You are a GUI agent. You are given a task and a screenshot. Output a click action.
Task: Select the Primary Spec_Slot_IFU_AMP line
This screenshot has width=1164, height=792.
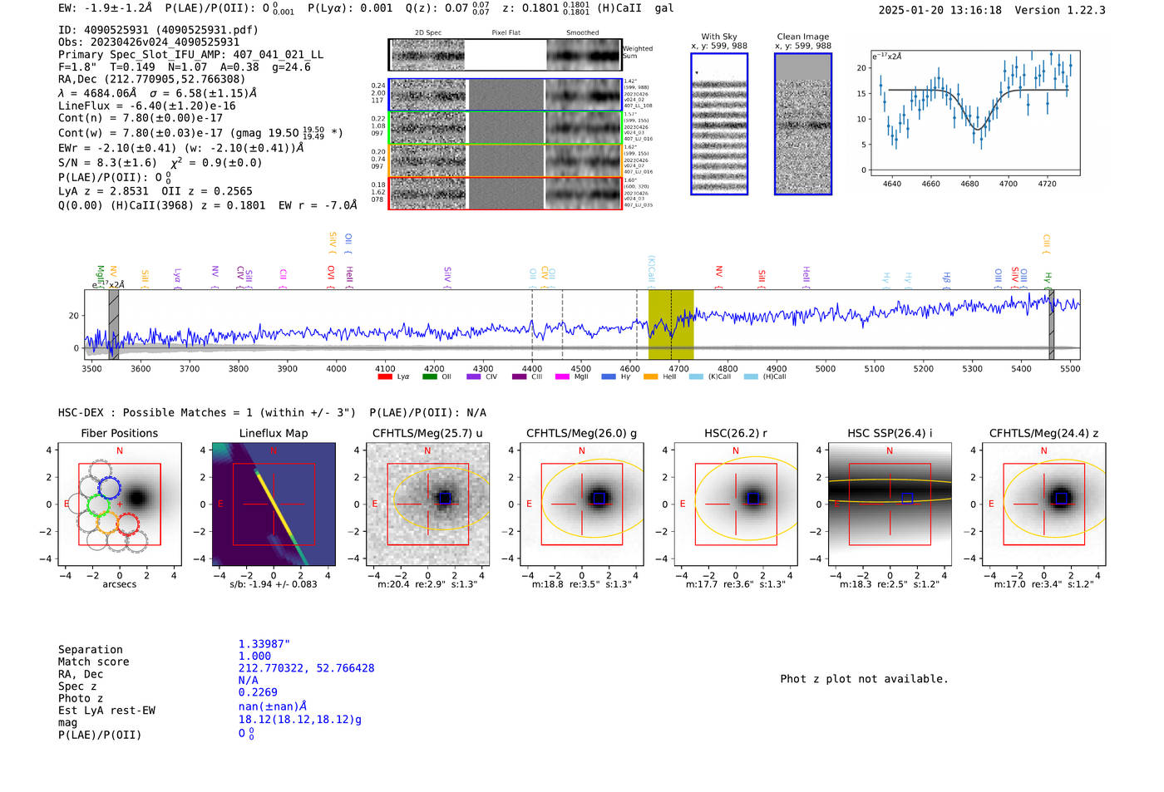(x=190, y=55)
